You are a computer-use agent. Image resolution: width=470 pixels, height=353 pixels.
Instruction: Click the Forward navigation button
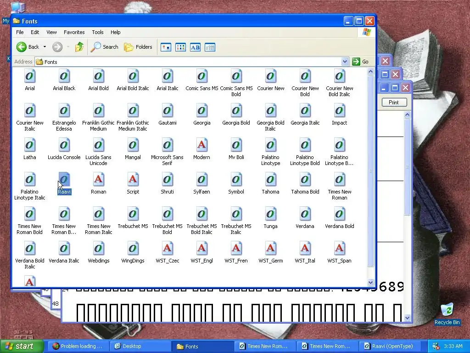[57, 47]
